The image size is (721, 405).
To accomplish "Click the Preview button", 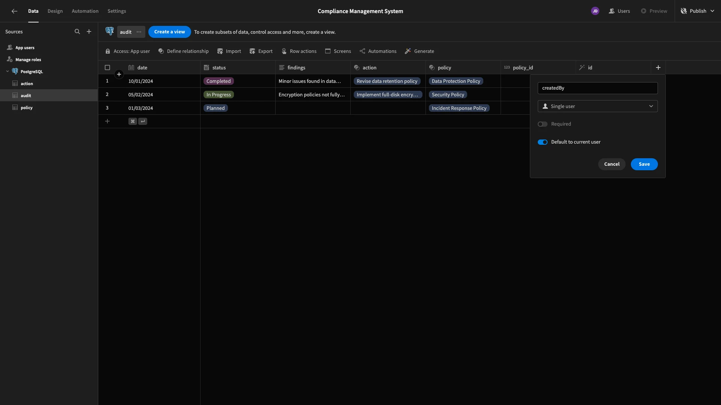I will [x=654, y=11].
